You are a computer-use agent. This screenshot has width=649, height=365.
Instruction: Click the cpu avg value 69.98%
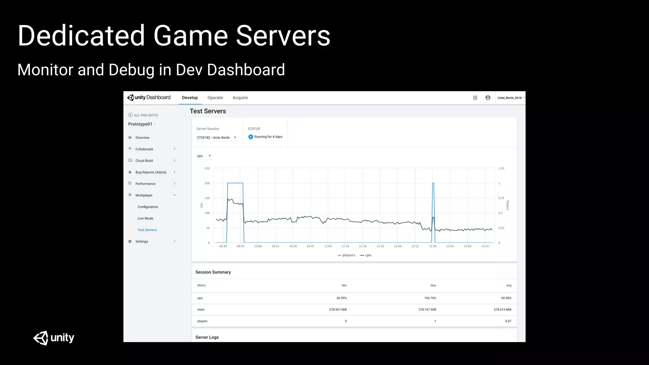506,298
